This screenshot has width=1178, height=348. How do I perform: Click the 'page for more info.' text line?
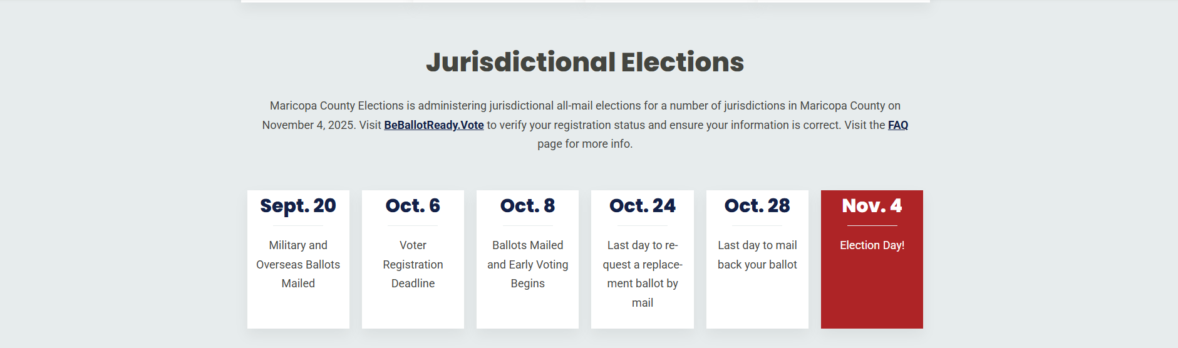point(585,144)
